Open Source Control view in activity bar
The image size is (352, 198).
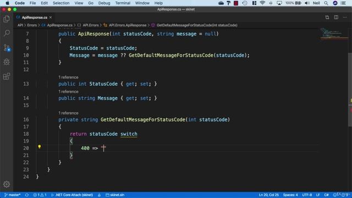7,48
